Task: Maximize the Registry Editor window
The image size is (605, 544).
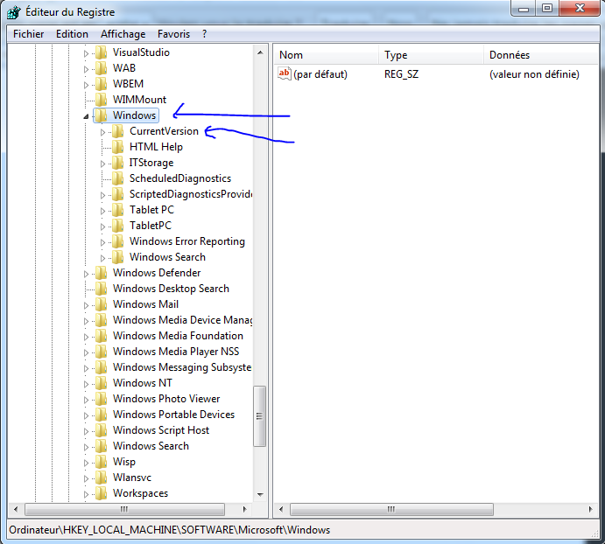Action: (546, 8)
